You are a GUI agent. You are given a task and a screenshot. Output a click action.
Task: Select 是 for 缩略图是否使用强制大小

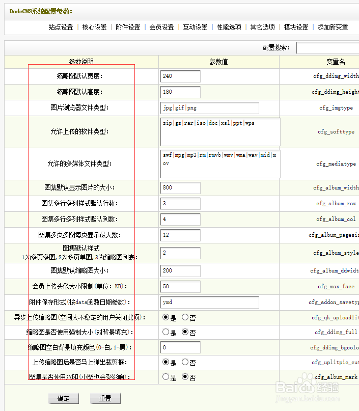coord(165,332)
